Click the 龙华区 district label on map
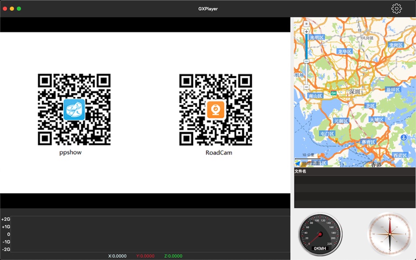This screenshot has width=416, height=260. tap(345, 52)
